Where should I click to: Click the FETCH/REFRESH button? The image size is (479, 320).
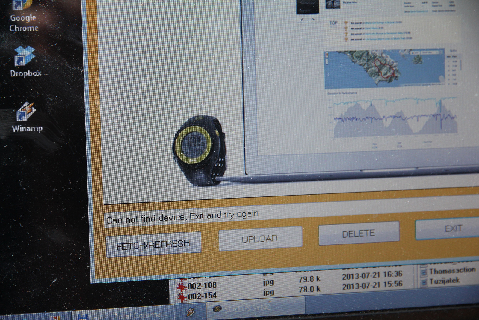tap(153, 245)
